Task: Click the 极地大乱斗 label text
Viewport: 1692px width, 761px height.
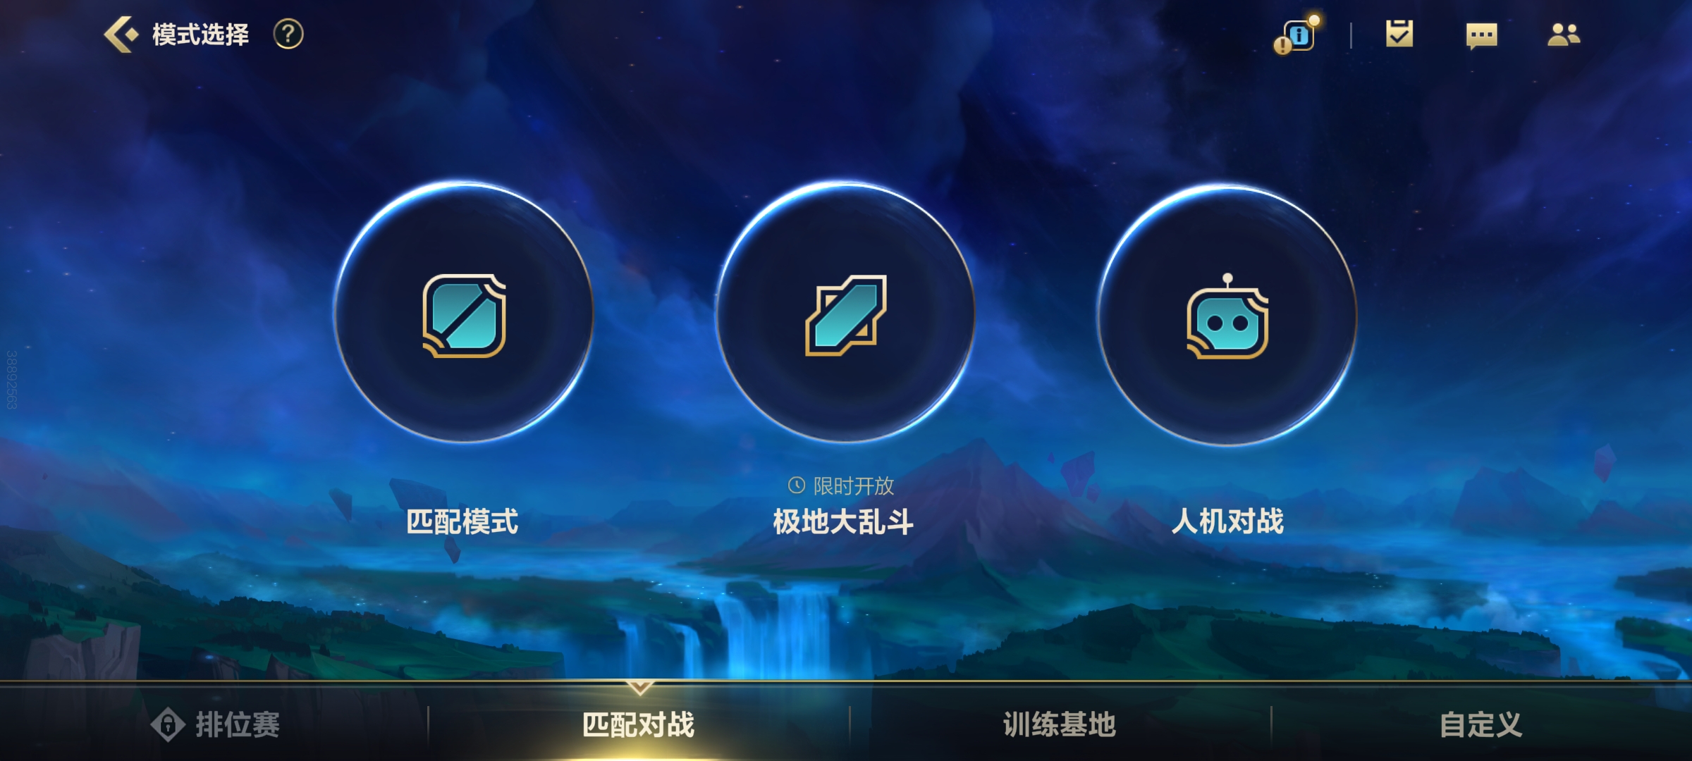Action: [843, 522]
